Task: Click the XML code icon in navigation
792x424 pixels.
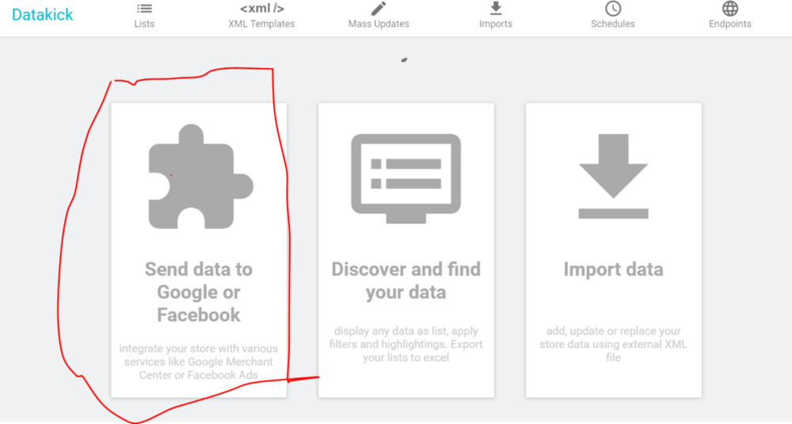Action: [261, 9]
